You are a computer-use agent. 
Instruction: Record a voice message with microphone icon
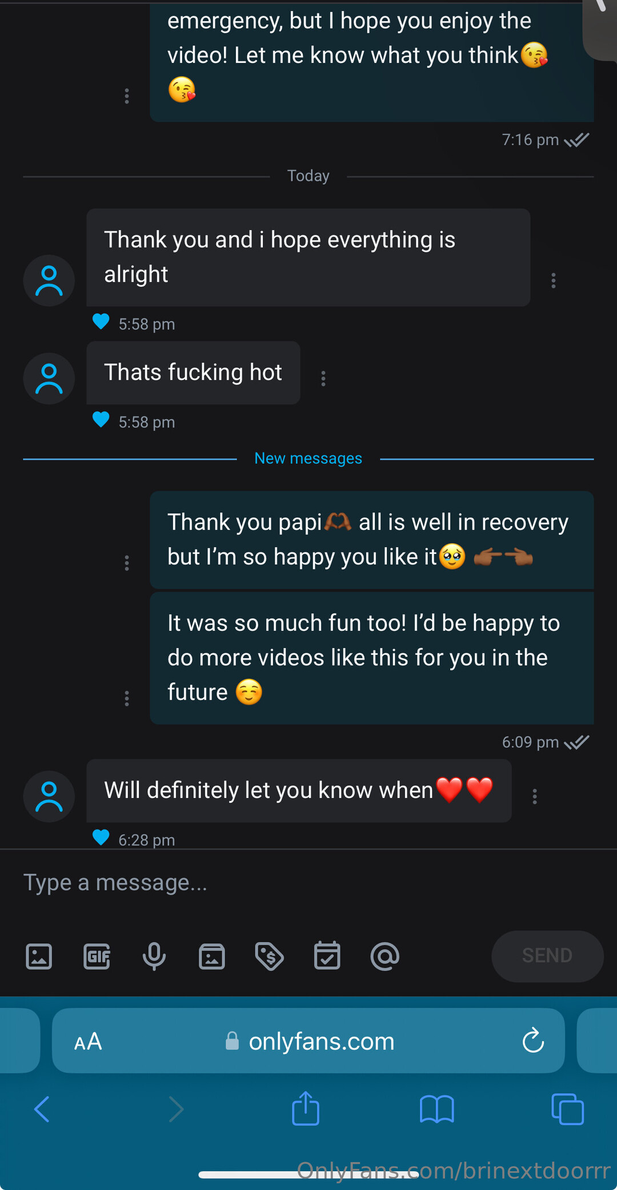tap(154, 956)
